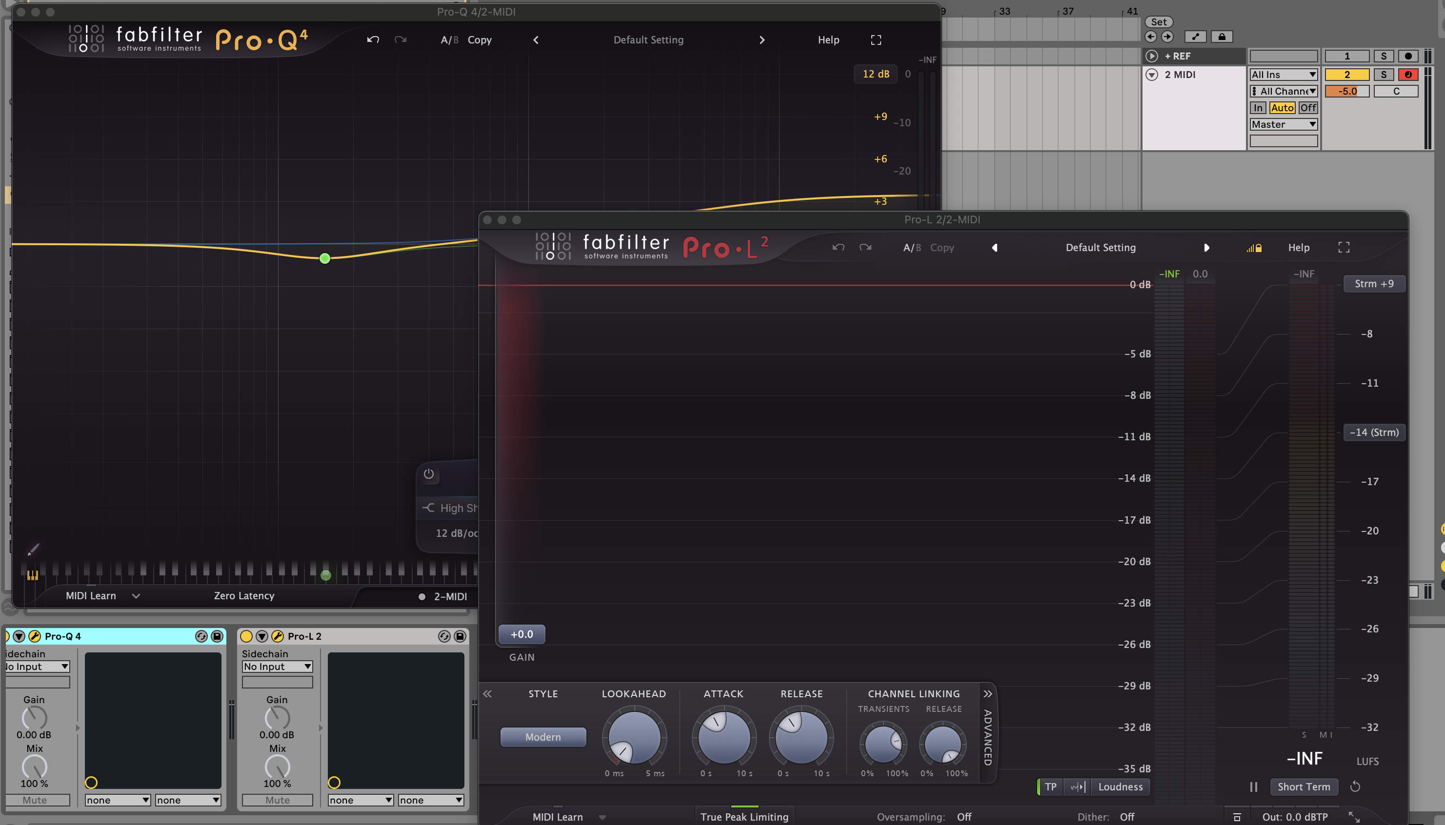Click the Loudness button
The width and height of the screenshot is (1445, 825).
[x=1120, y=786]
